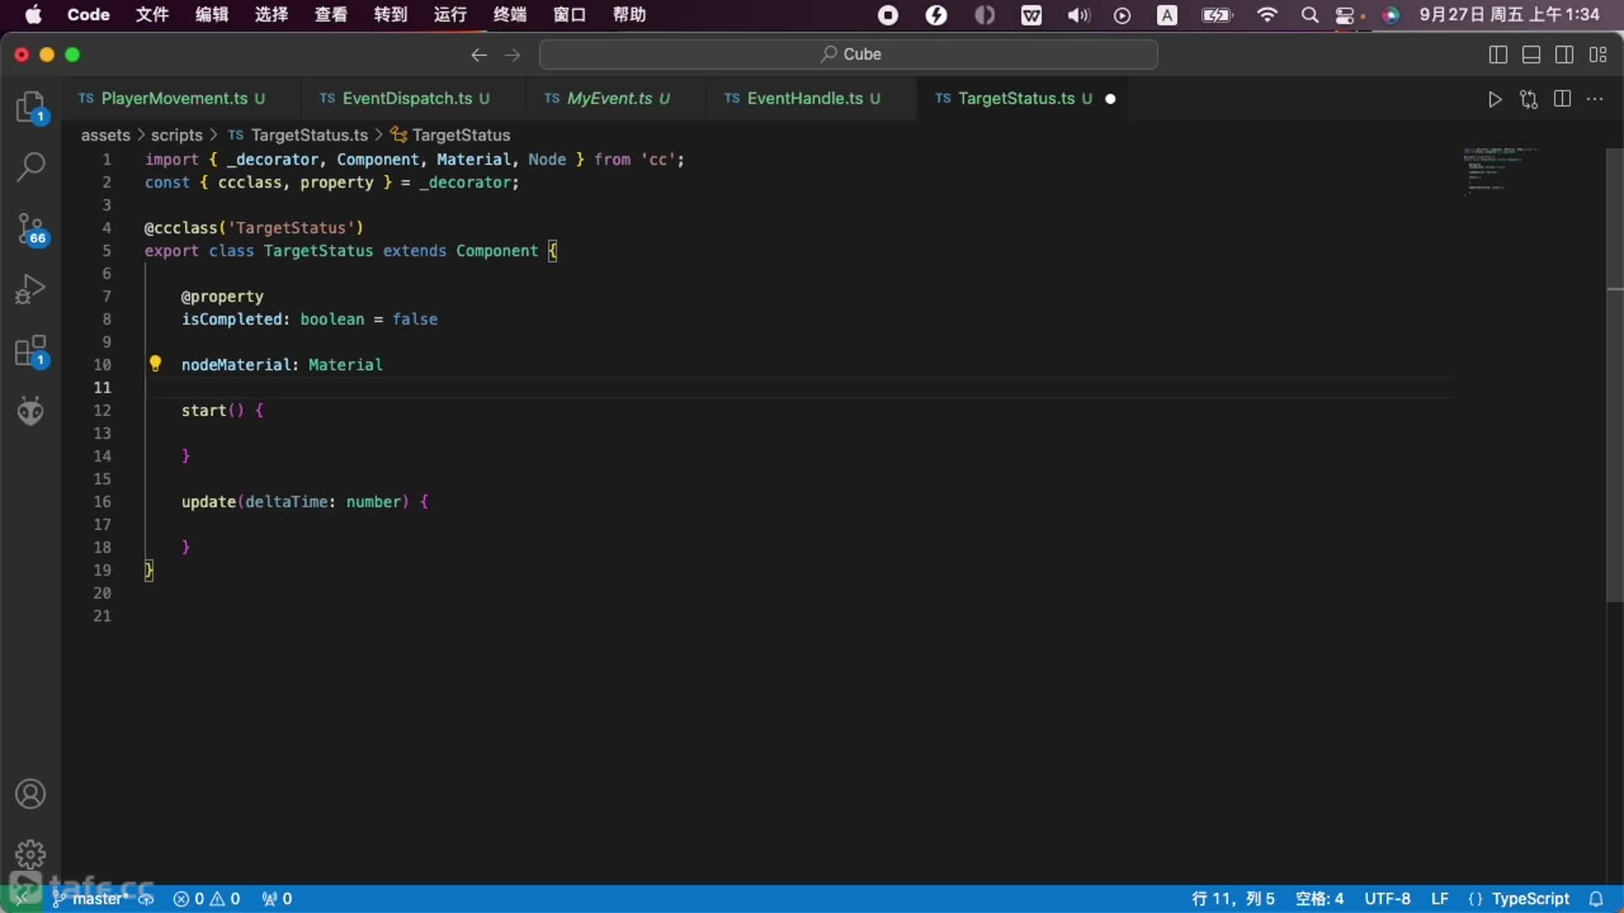Open the notifications bell in status bar

(x=1596, y=899)
